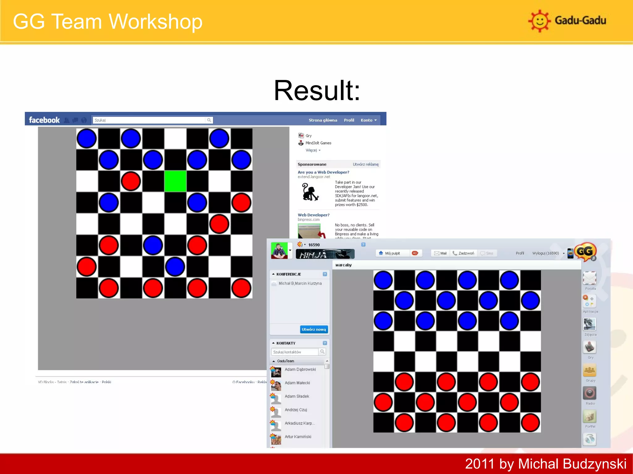Open the Zdjęcia photos sidebar icon
Viewport: 633px width, 474px height.
(589, 324)
